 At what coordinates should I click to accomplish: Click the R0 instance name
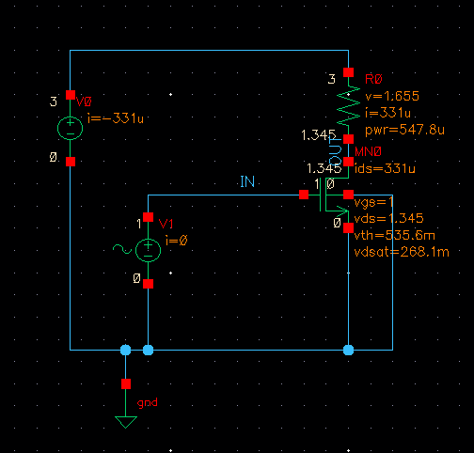(x=373, y=79)
